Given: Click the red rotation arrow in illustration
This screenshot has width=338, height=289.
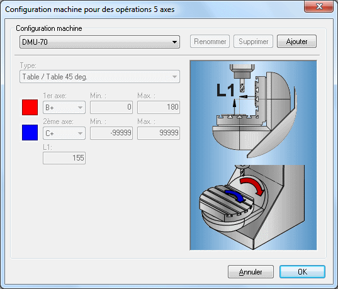Looking at the screenshot, I should 252,186.
